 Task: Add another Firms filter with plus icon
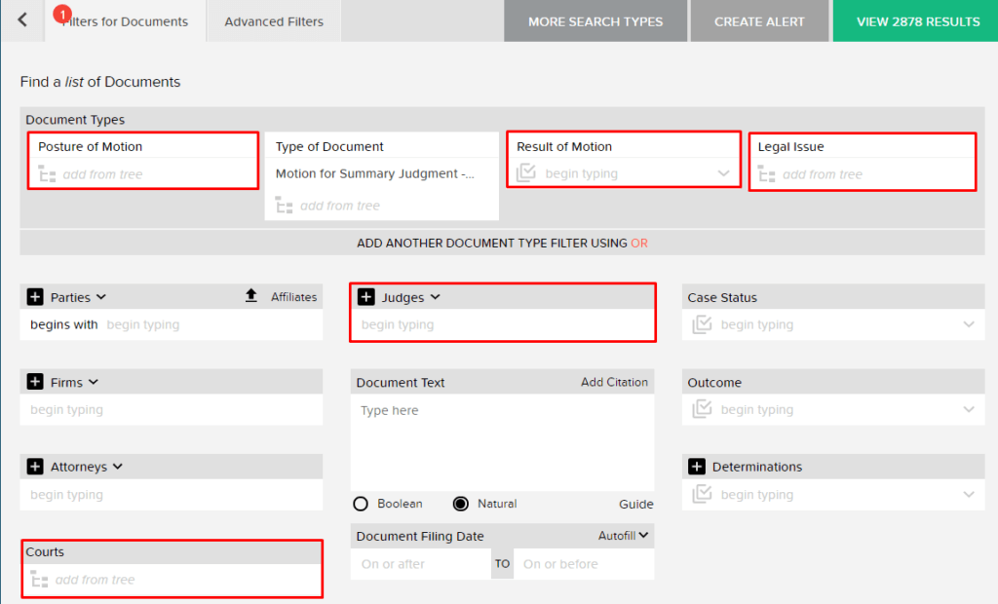coord(35,381)
